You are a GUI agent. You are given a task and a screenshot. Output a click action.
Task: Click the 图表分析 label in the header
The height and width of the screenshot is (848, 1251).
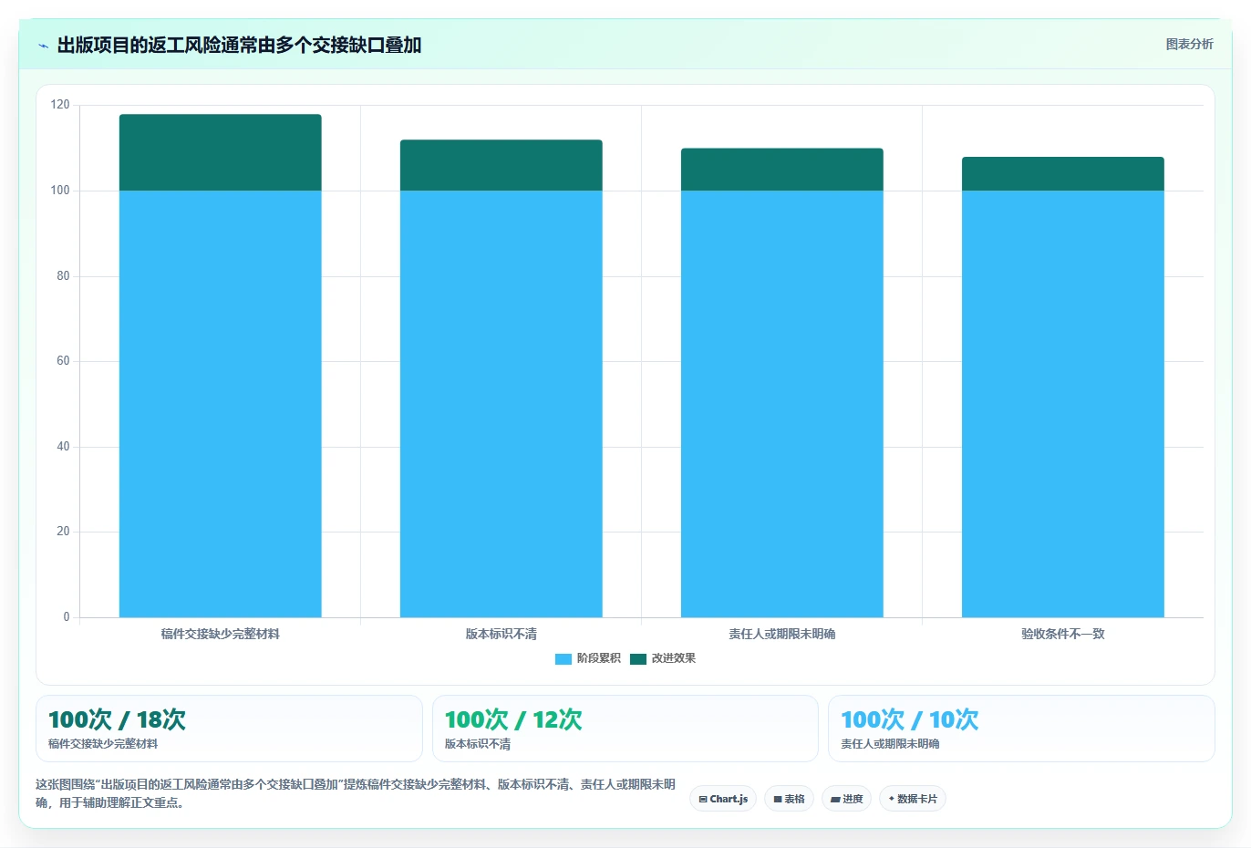[1189, 44]
